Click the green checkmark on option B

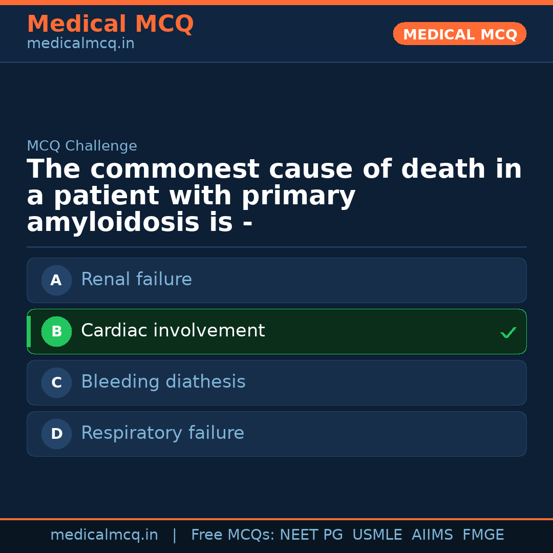[x=508, y=332]
